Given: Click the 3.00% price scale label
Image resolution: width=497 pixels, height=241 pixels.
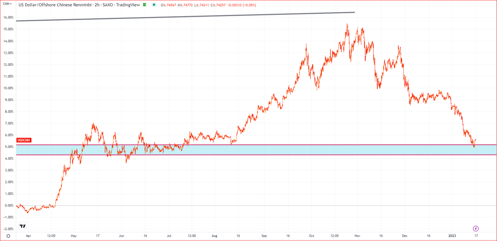Looking at the screenshot, I should click(9, 170).
